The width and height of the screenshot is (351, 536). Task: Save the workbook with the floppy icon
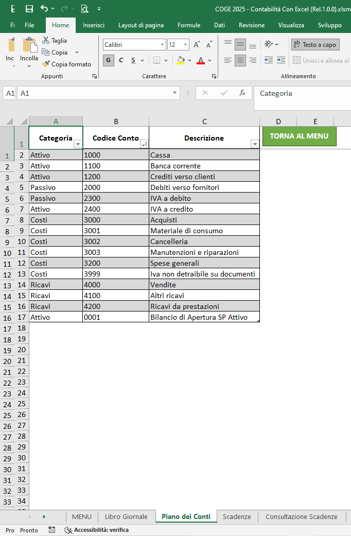pos(29,9)
